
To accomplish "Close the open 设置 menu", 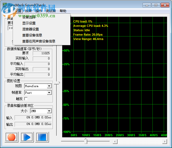I will 18,11.
